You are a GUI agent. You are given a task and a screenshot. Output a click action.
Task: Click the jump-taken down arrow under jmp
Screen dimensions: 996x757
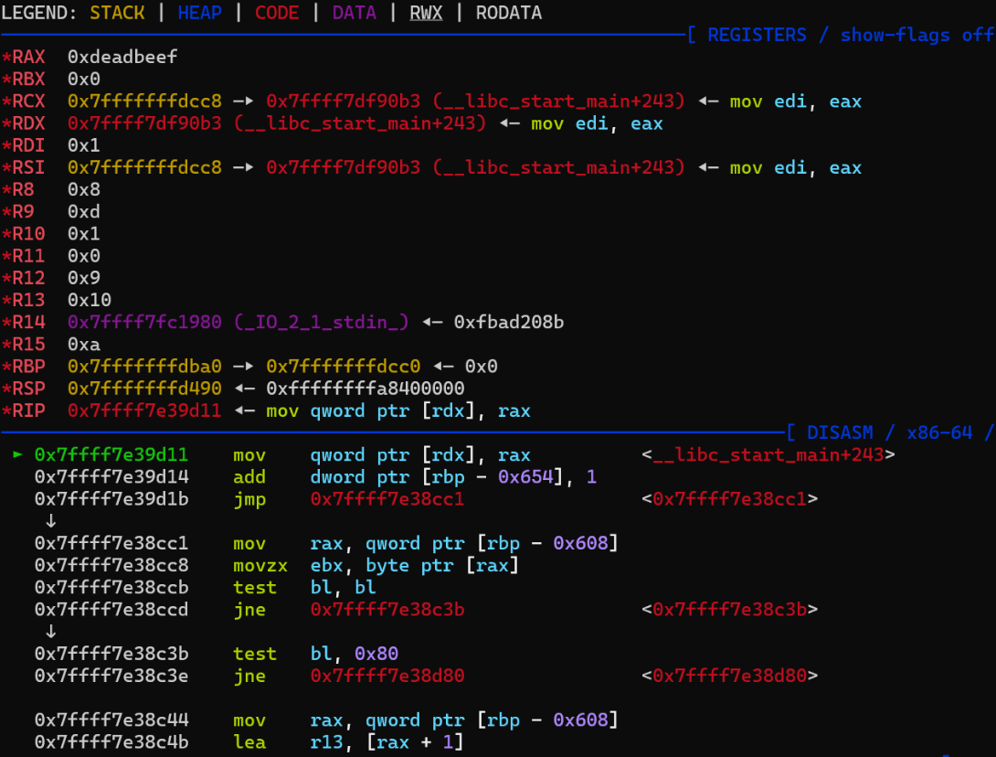click(53, 519)
